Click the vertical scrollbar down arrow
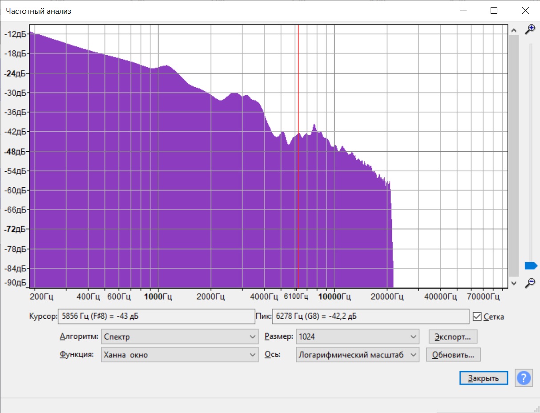The image size is (540, 413). pos(513,283)
